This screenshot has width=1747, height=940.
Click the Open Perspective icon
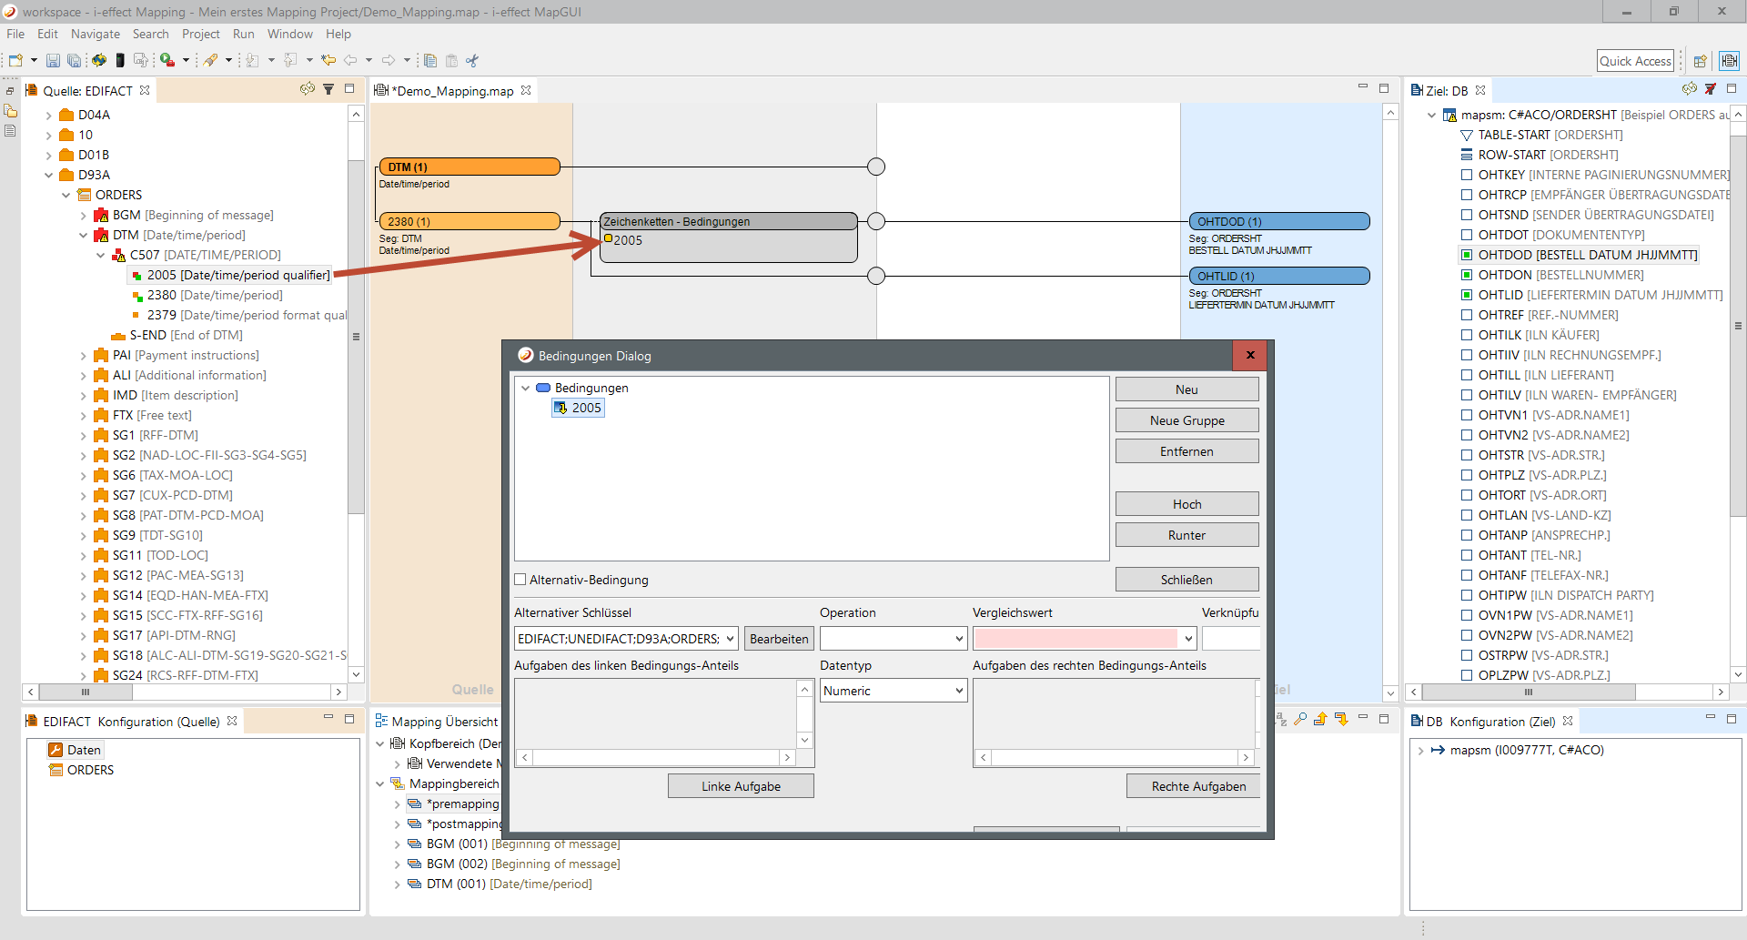tap(1700, 61)
